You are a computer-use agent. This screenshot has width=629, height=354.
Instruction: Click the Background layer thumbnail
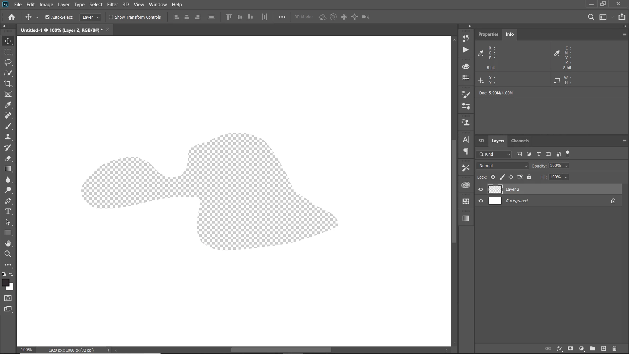pos(495,201)
